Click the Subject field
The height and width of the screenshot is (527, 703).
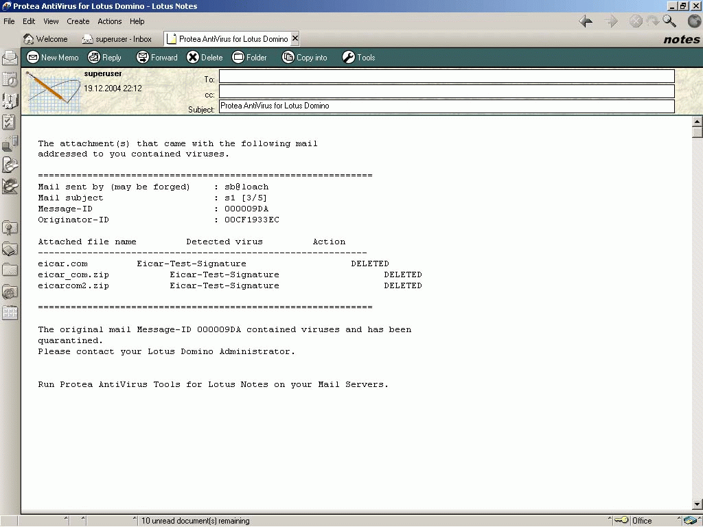(x=446, y=106)
